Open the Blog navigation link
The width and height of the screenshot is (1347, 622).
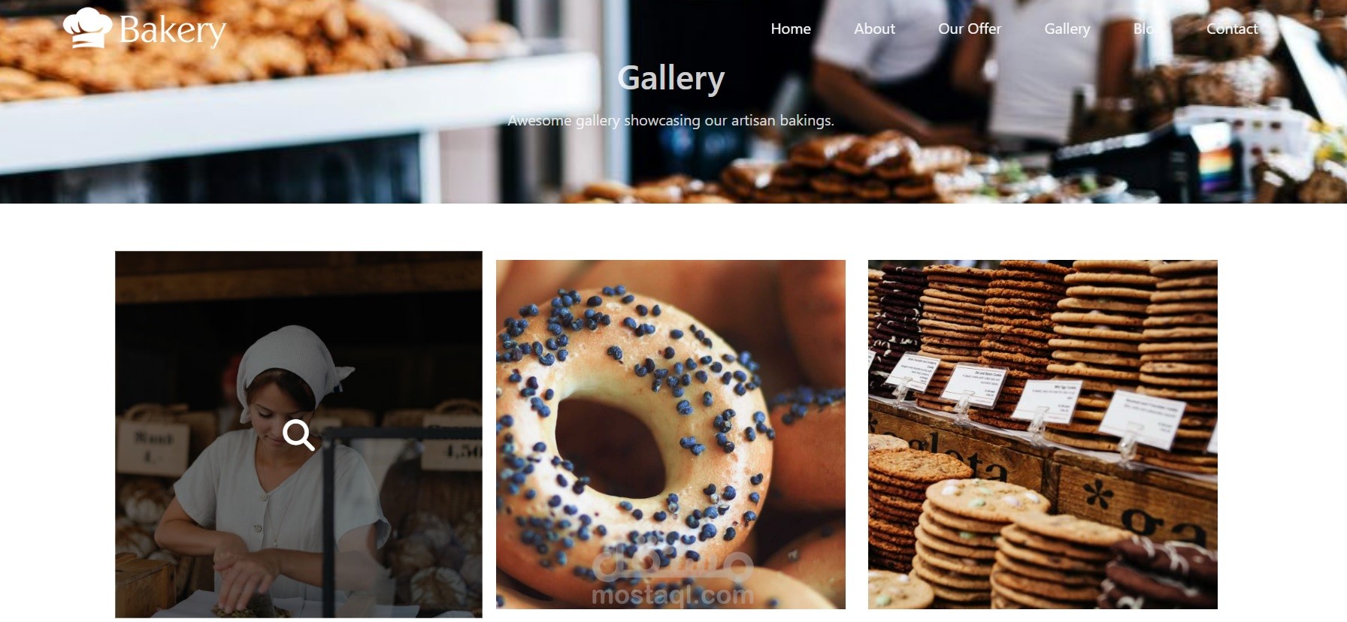[x=1143, y=29]
